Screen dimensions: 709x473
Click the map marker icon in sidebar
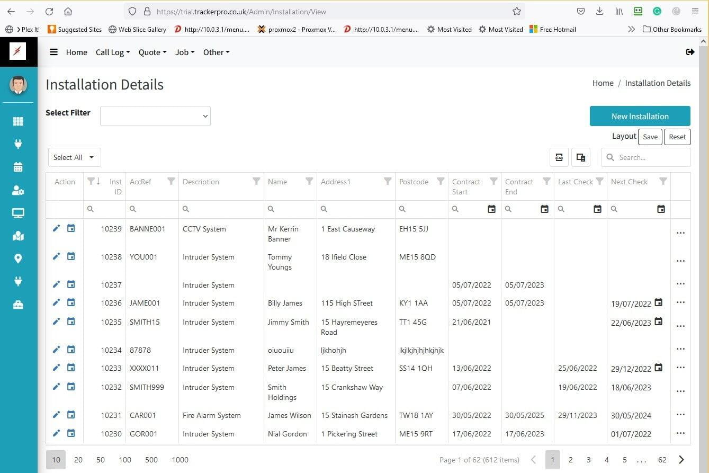tap(18, 258)
